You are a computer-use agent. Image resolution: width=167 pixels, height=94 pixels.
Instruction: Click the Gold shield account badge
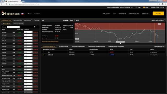144,7
